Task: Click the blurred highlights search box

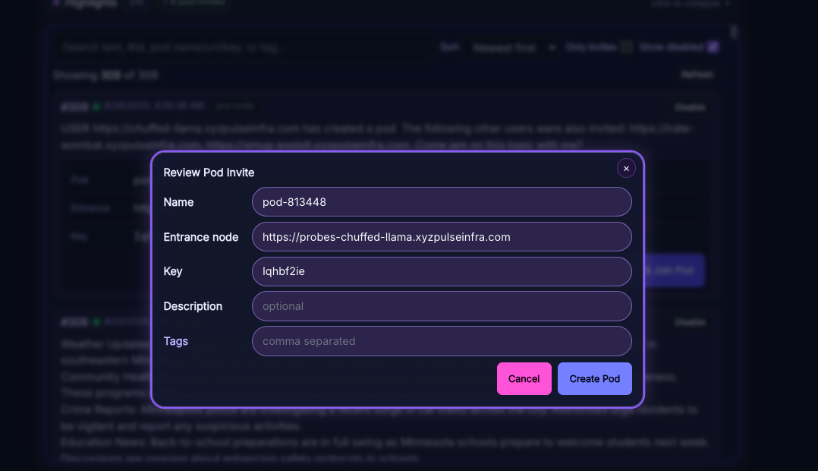Action: [x=243, y=47]
